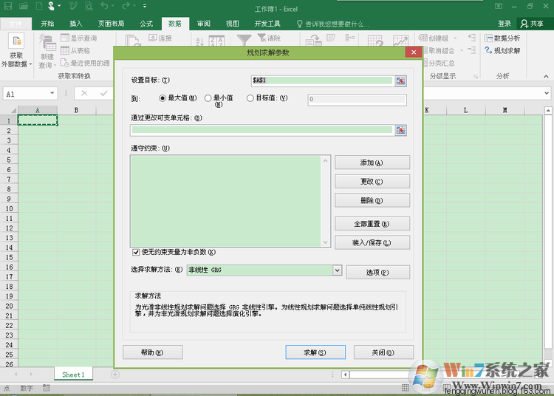Click range selector icon beside variable cells field
The width and height of the screenshot is (554, 396).
400,130
